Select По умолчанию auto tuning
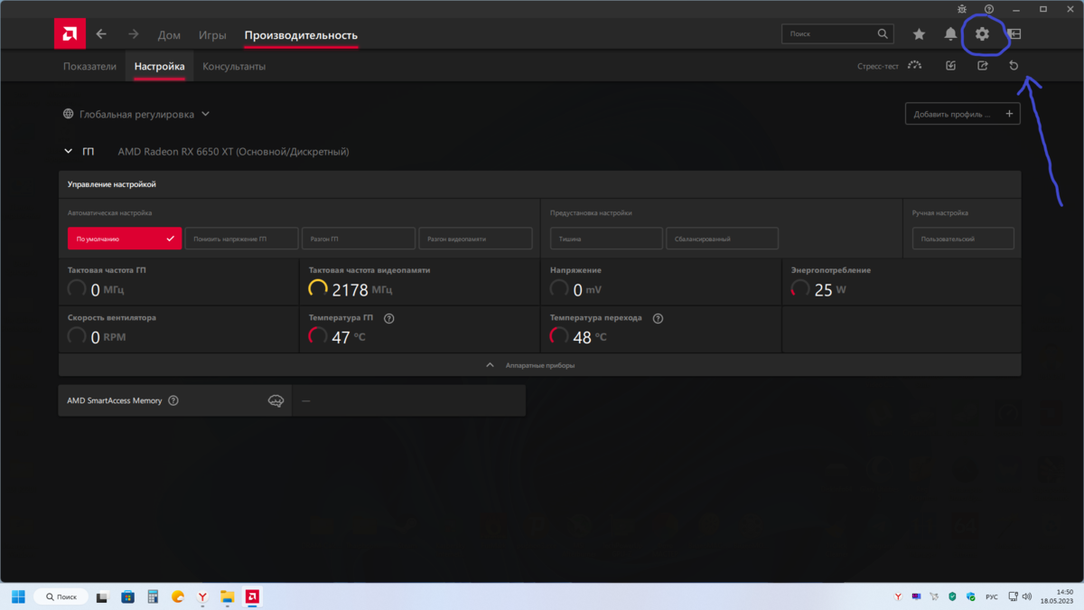Viewport: 1084px width, 610px height. pyautogui.click(x=125, y=239)
